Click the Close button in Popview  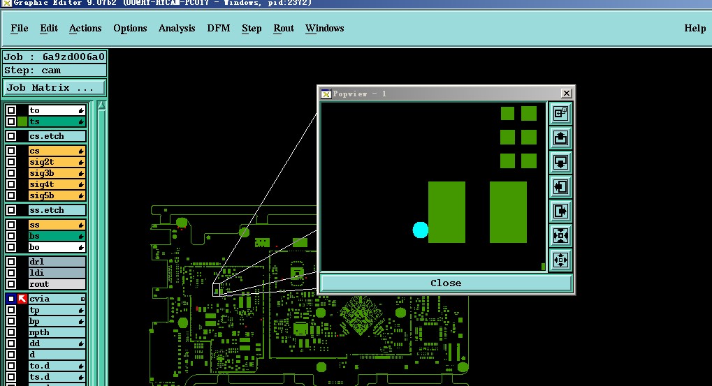click(446, 283)
